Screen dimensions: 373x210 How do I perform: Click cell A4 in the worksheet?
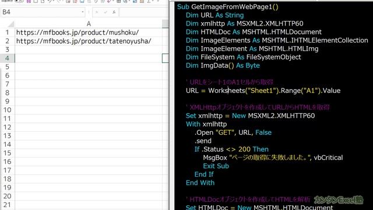point(89,58)
